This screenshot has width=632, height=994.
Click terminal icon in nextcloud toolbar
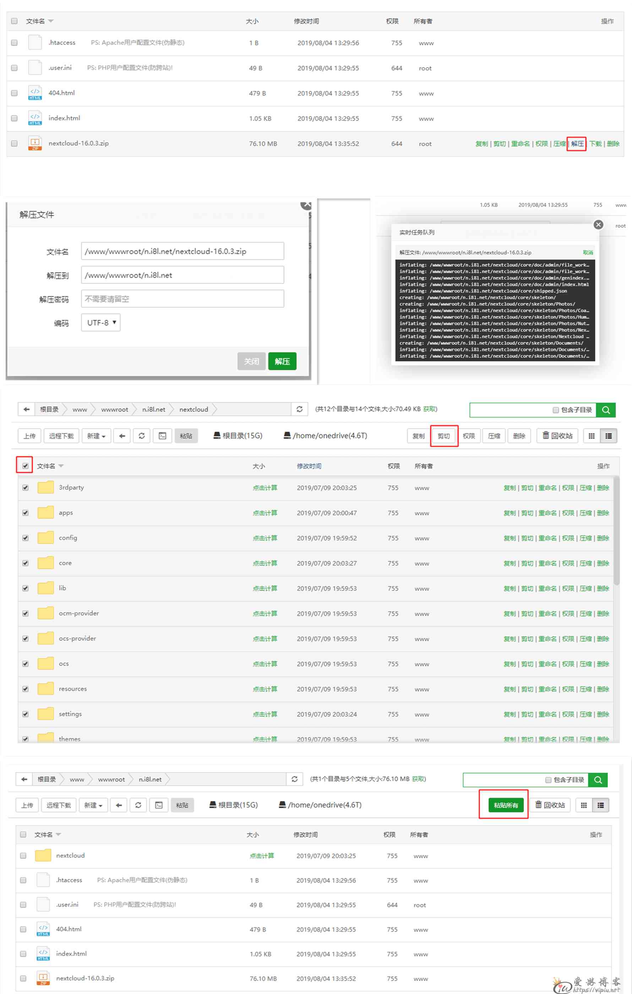[x=163, y=436]
